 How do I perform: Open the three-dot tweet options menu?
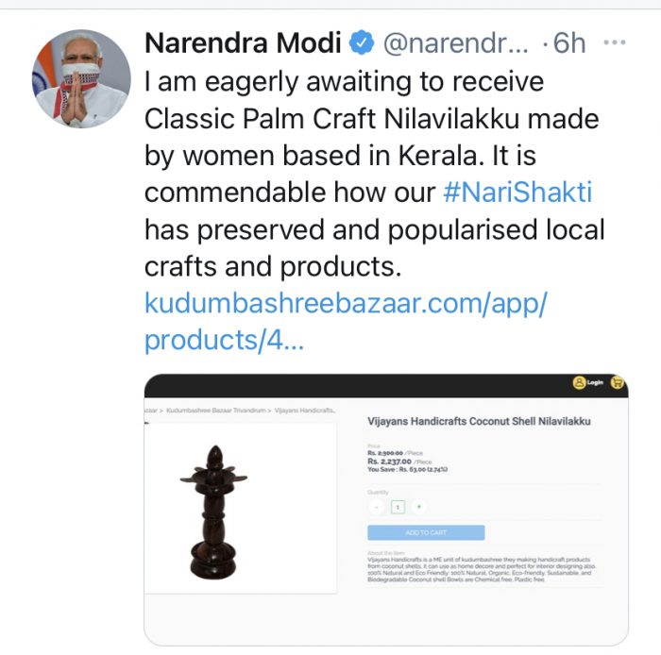pos(614,42)
